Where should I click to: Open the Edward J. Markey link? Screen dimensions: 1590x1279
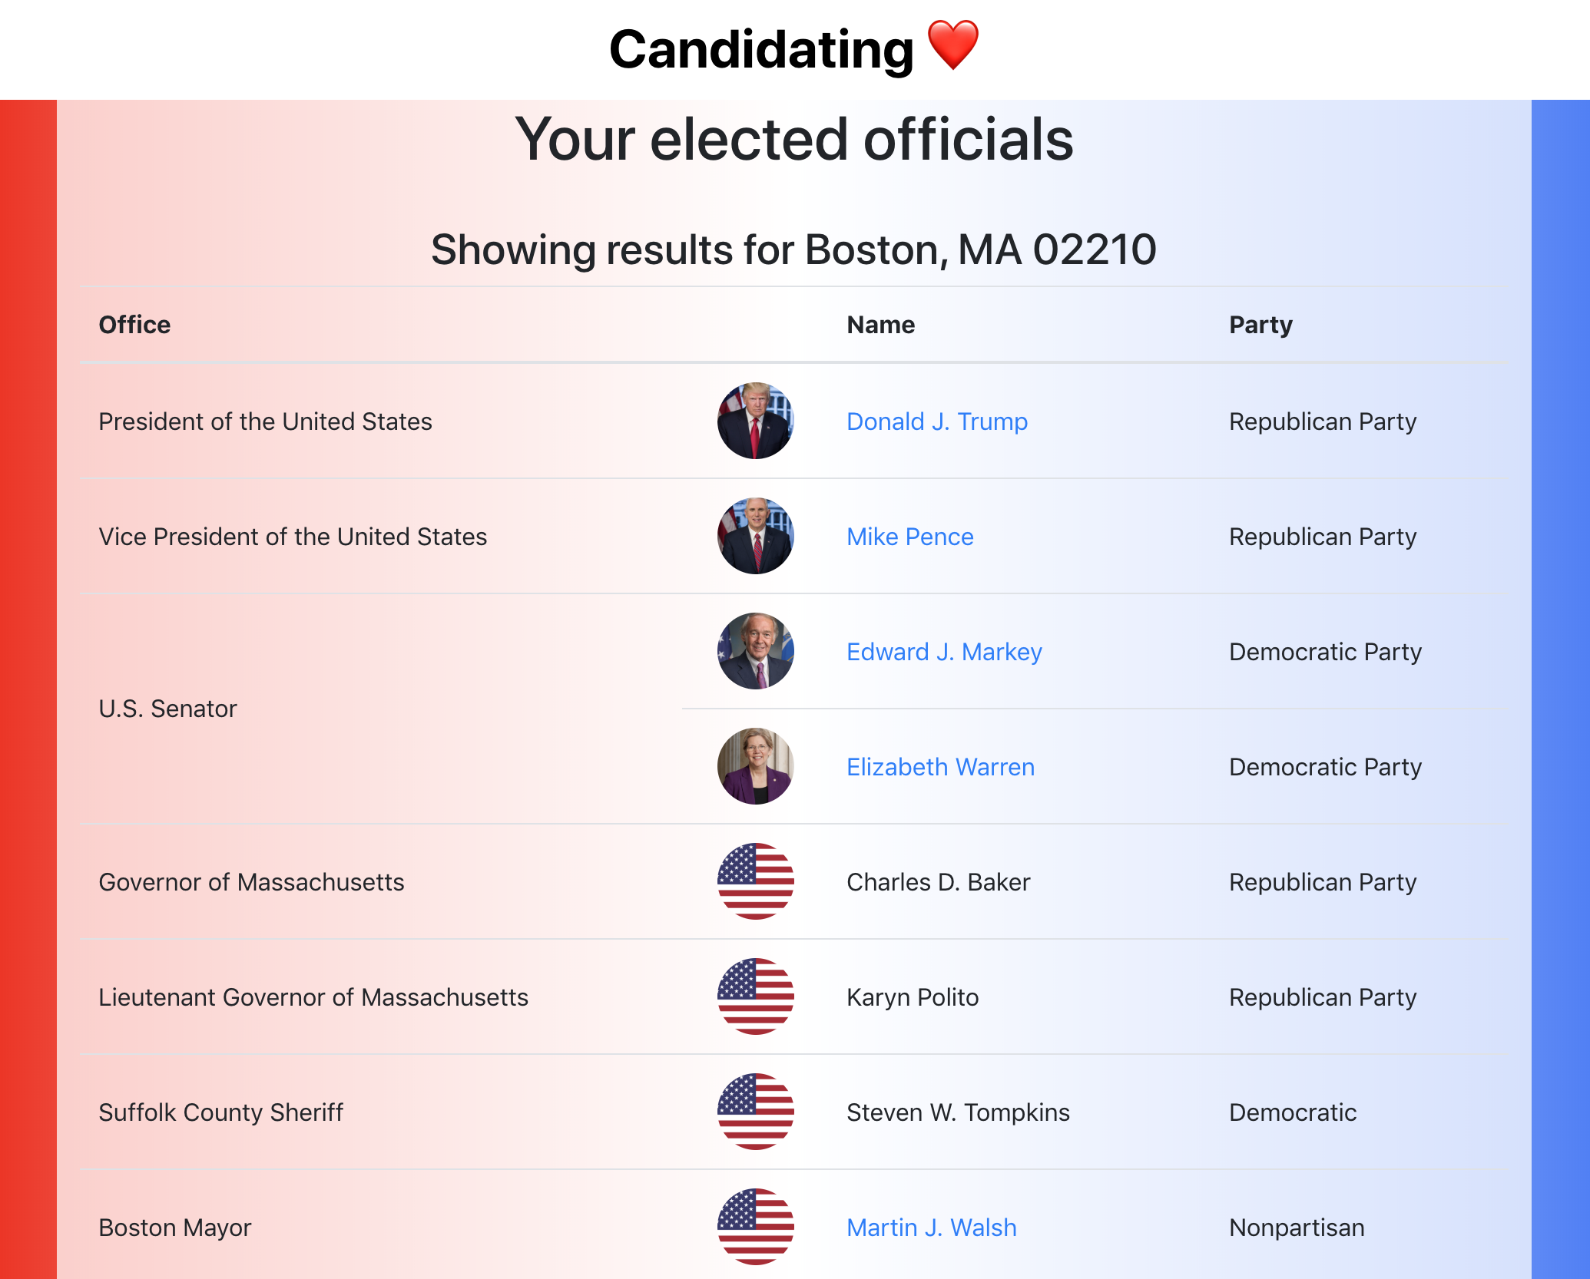coord(944,652)
